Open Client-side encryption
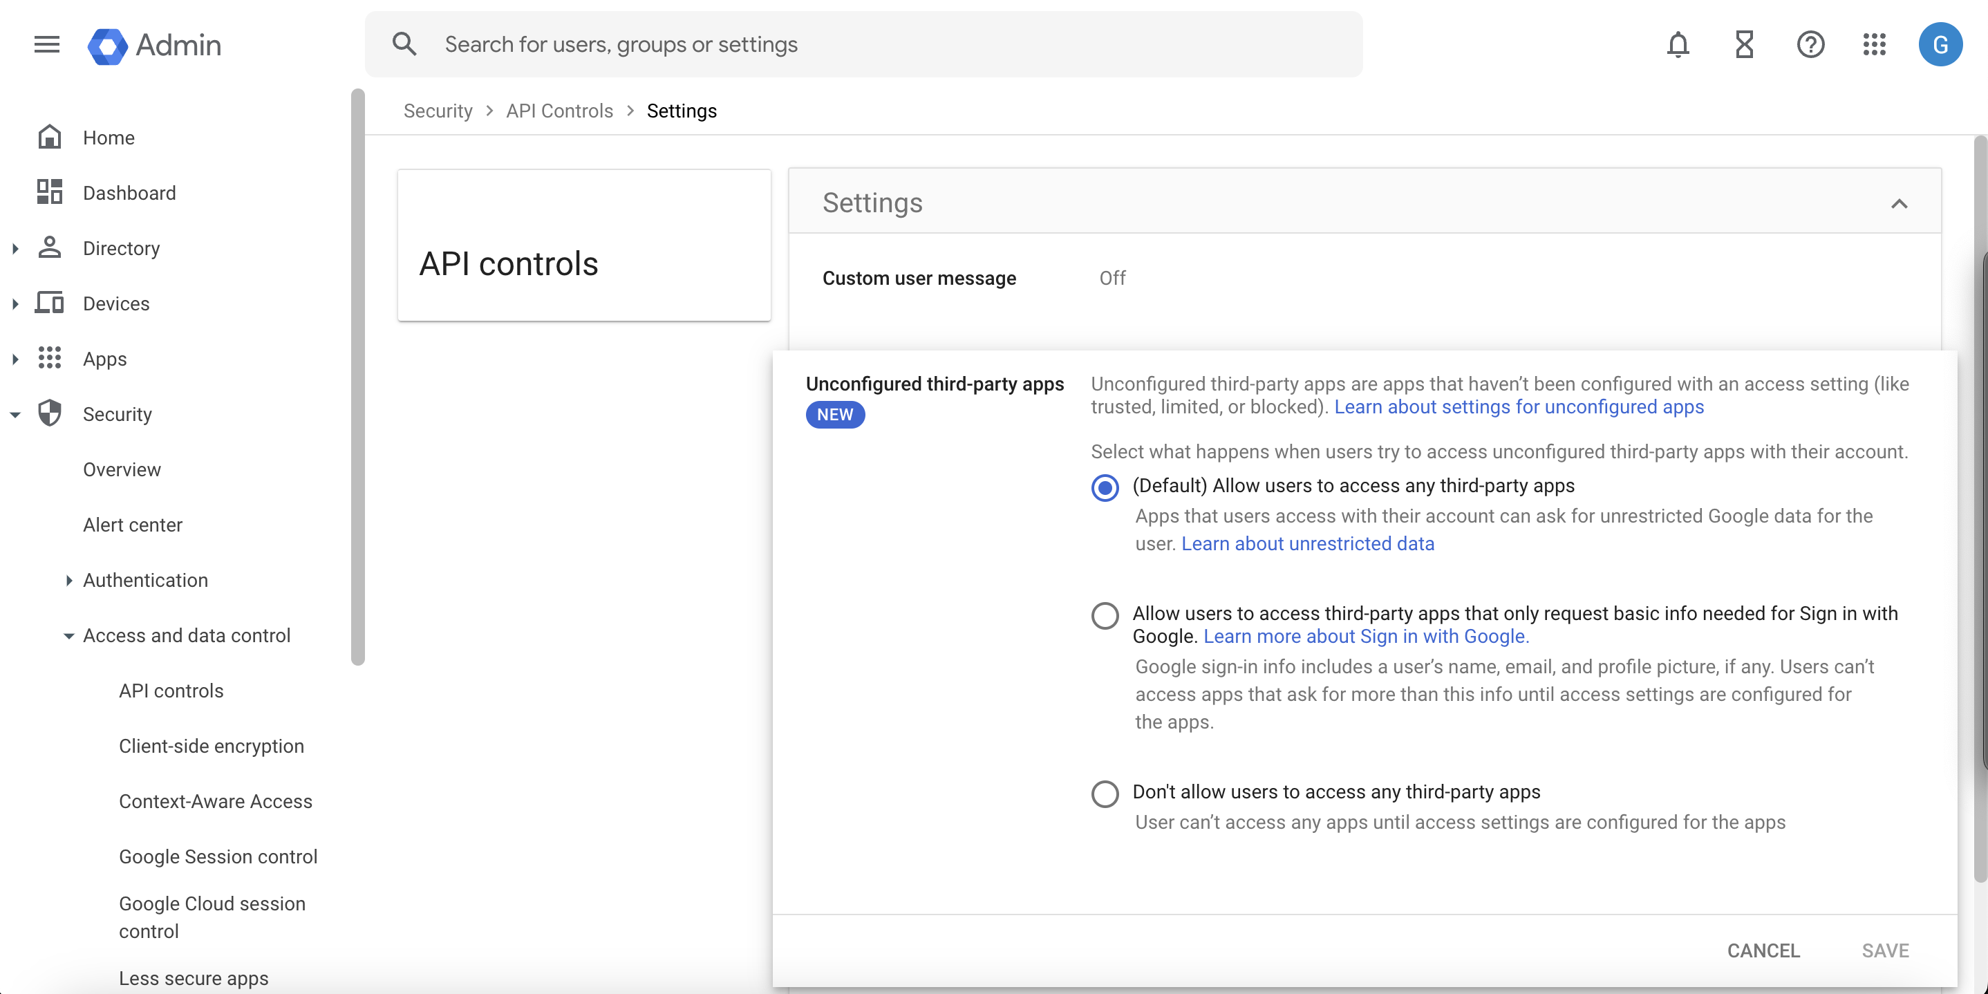The image size is (1988, 994). 212,747
